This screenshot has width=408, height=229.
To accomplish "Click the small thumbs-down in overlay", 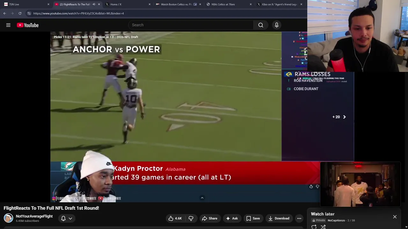I will pyautogui.click(x=317, y=187).
